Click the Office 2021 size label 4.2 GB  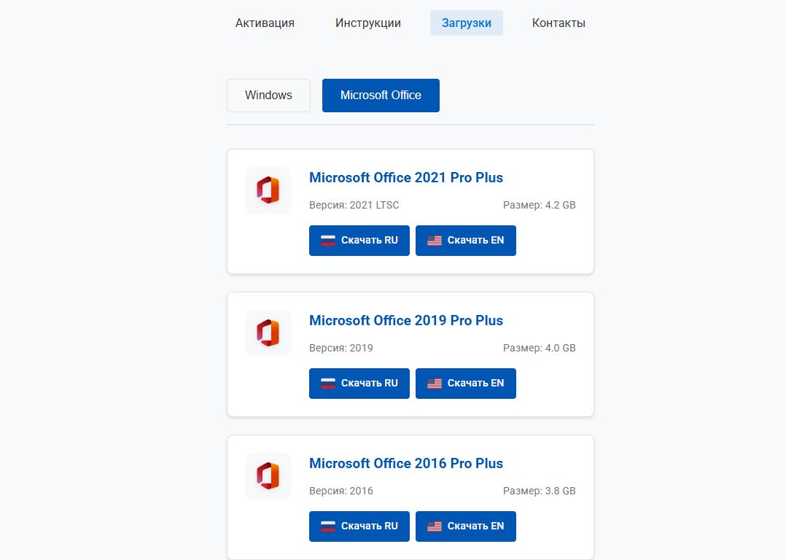(x=540, y=205)
